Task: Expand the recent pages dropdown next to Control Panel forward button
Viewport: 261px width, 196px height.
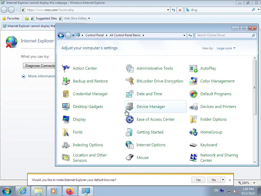Action: click(x=73, y=35)
